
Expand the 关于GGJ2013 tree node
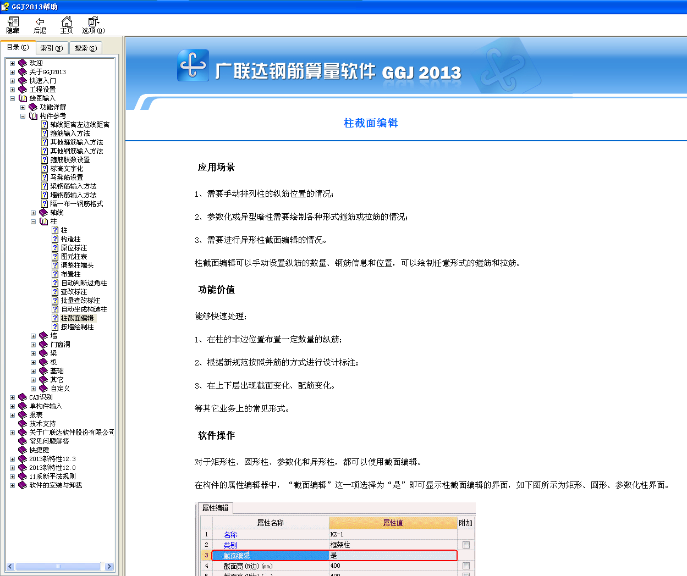click(12, 72)
